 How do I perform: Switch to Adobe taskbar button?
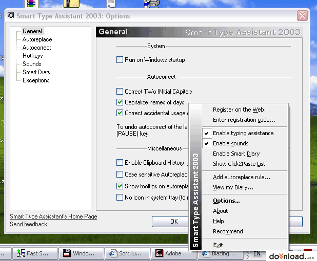tap(173, 253)
